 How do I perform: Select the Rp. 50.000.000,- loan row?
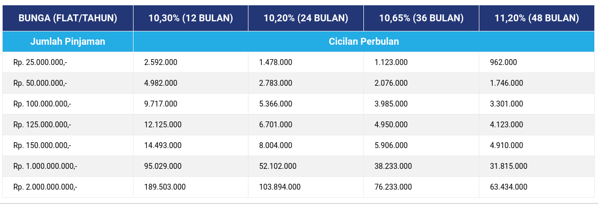click(x=298, y=83)
